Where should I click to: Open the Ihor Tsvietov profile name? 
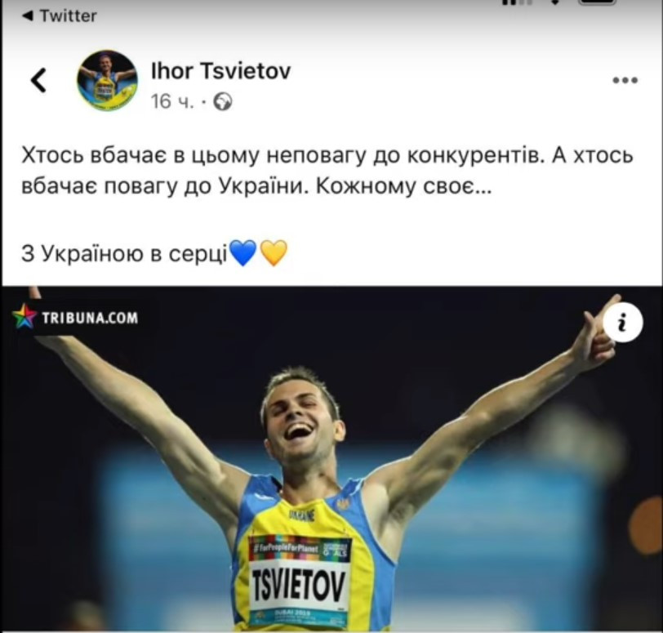point(220,70)
